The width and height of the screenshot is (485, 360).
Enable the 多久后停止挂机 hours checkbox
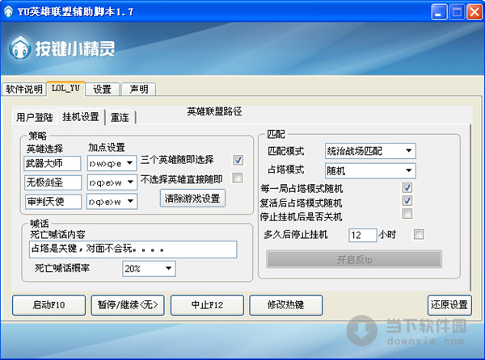[x=419, y=234]
